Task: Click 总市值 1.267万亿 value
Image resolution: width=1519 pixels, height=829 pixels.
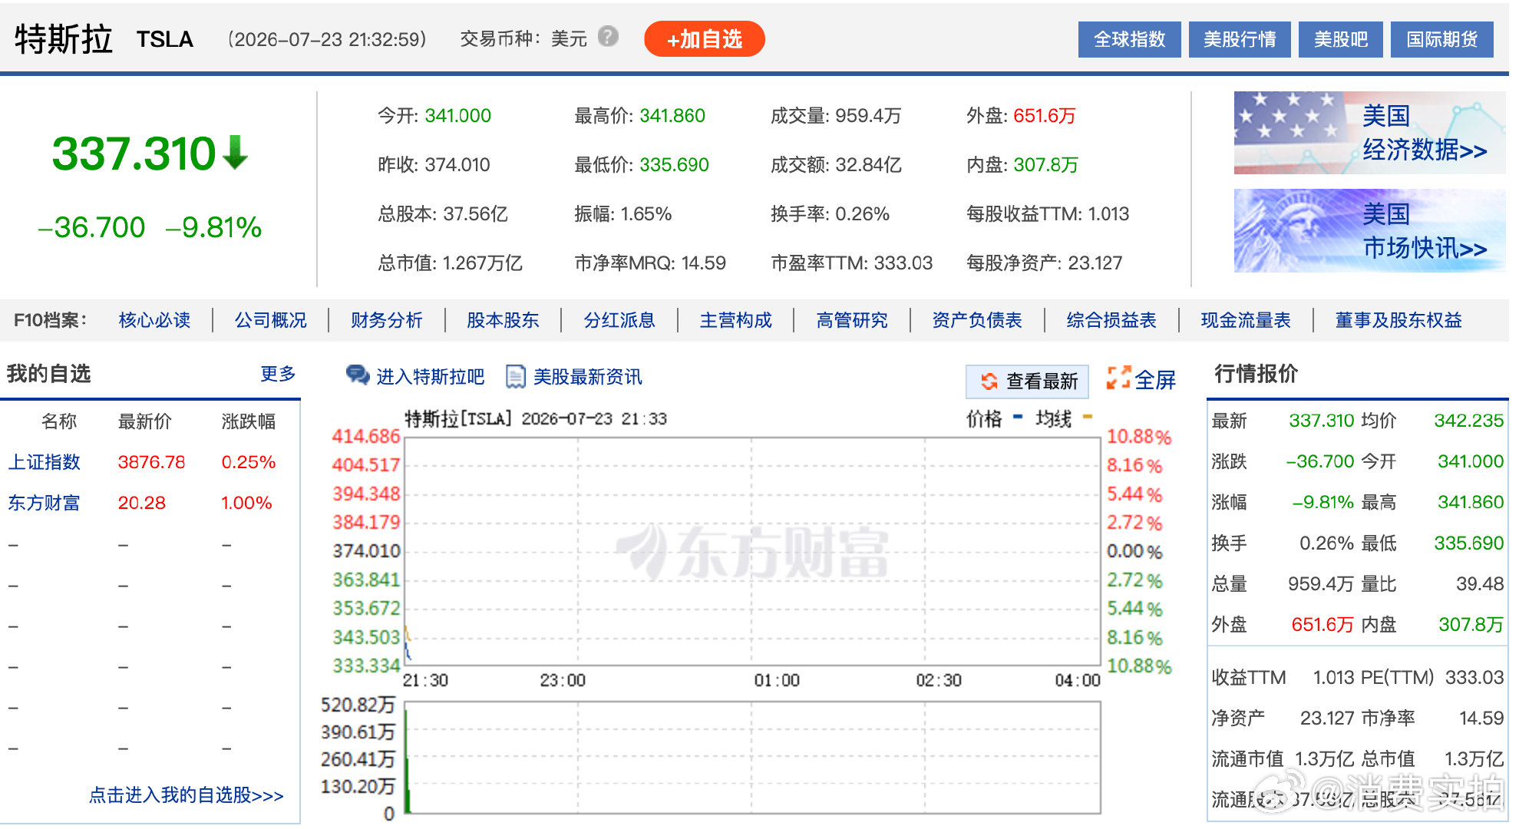Action: pyautogui.click(x=482, y=263)
